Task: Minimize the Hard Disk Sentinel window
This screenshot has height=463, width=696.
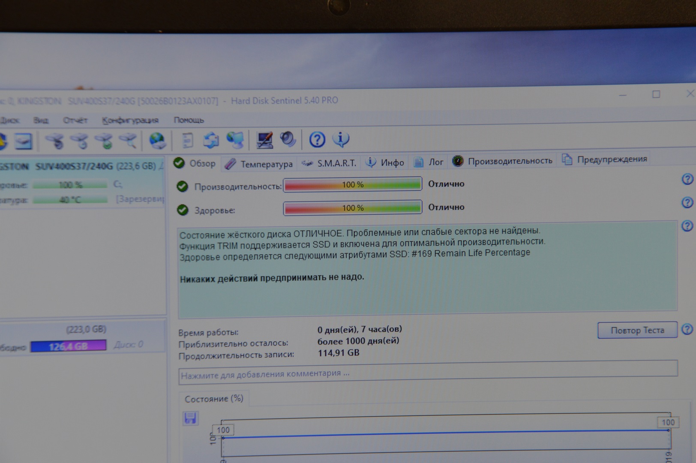Action: pos(623,95)
